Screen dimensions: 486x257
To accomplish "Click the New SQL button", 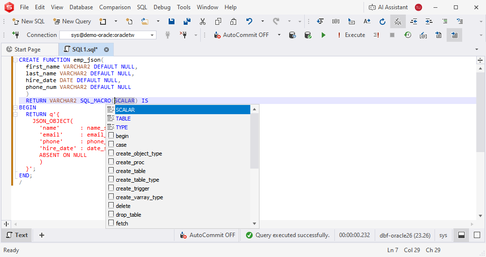I will point(28,21).
